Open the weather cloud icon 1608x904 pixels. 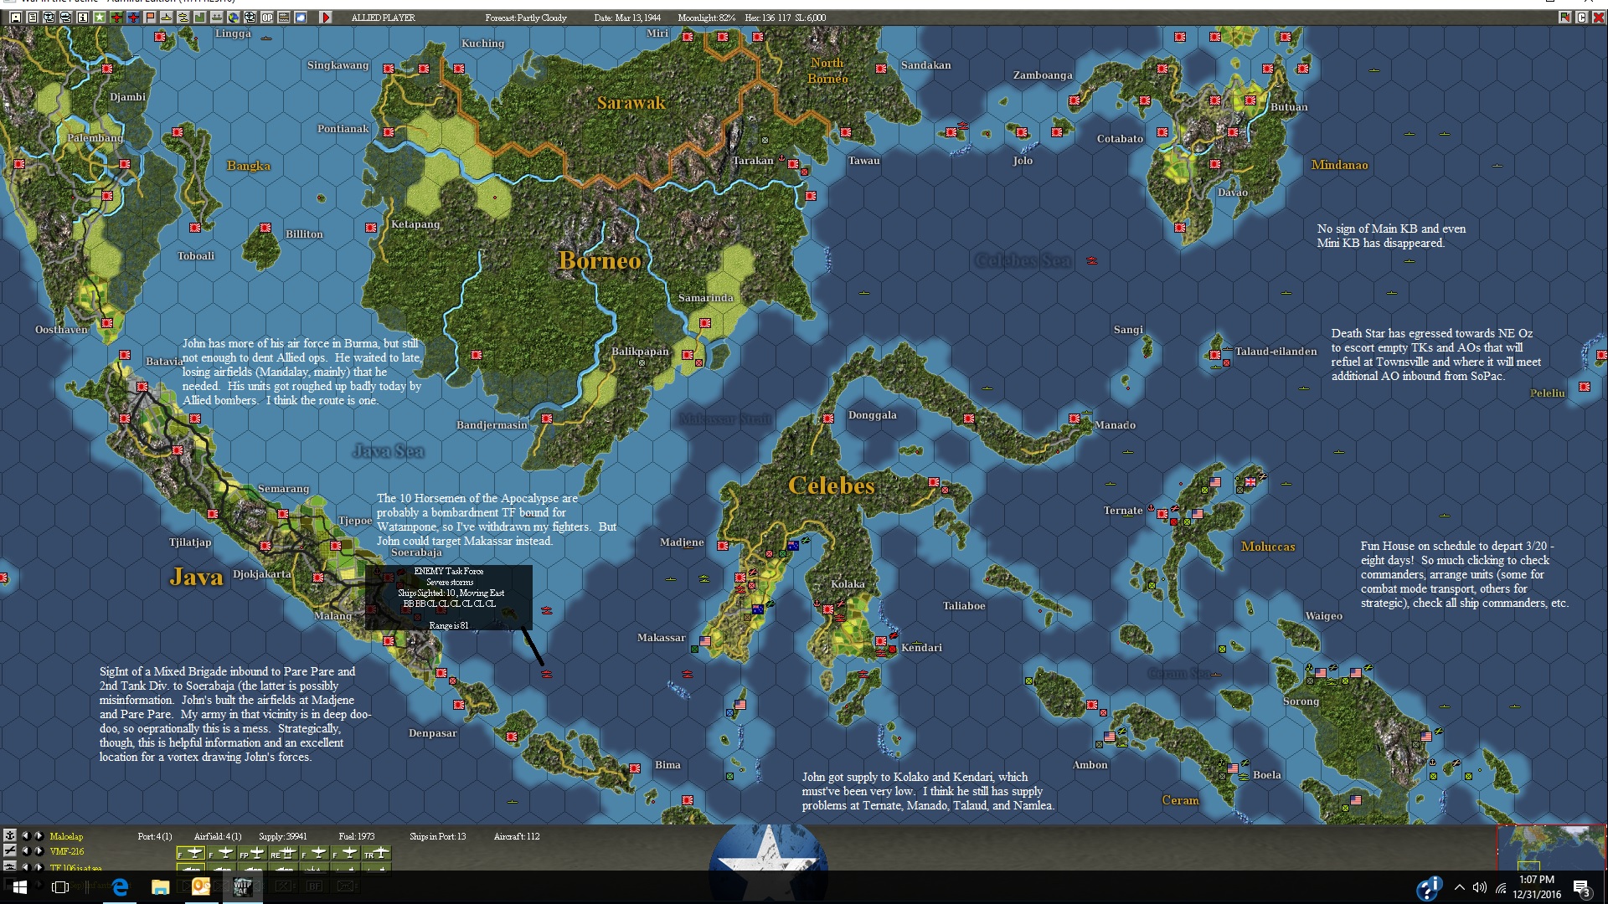pyautogui.click(x=301, y=17)
